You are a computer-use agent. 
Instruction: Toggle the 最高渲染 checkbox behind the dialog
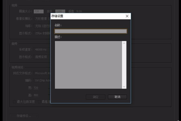tap(39, 102)
